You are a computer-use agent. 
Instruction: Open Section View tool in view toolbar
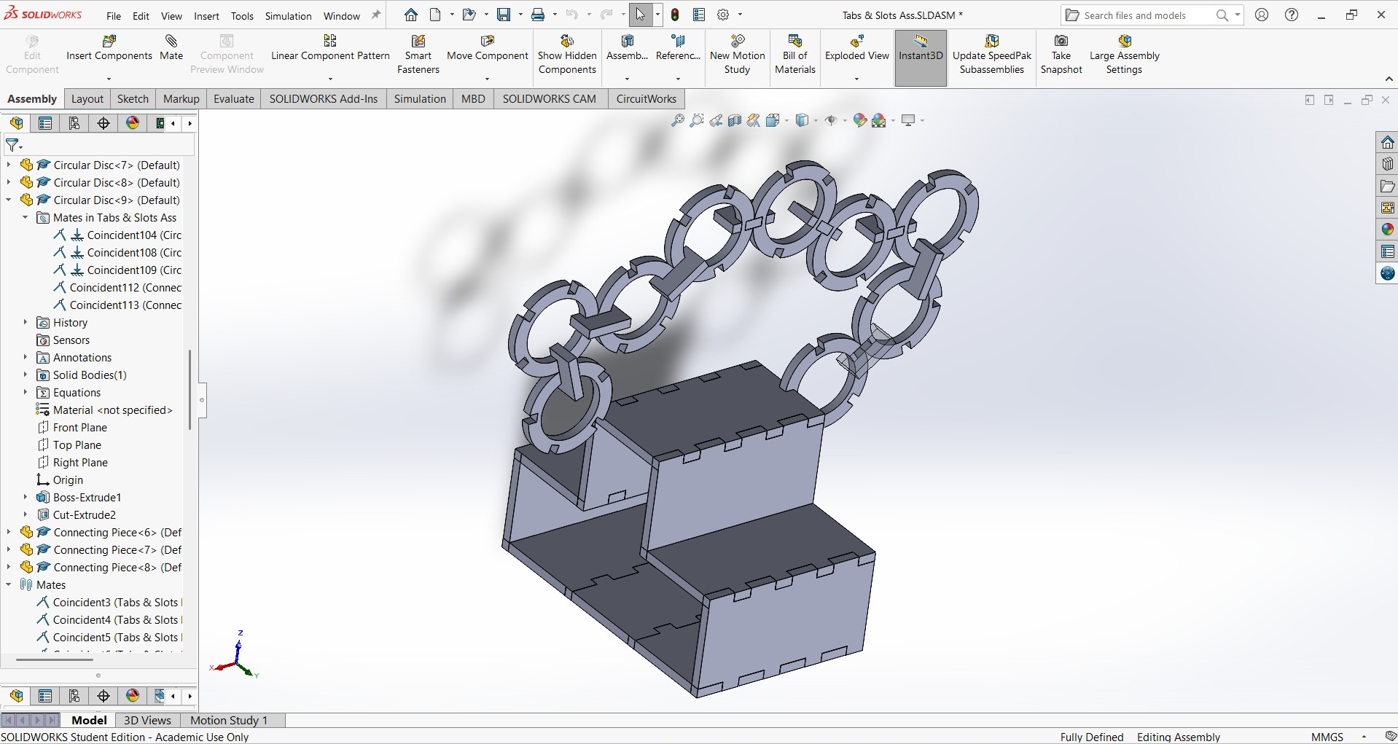[x=735, y=120]
